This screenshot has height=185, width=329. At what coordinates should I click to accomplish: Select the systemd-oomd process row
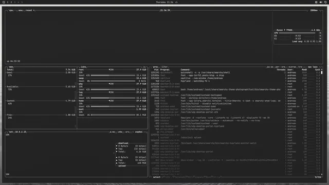tap(235, 106)
